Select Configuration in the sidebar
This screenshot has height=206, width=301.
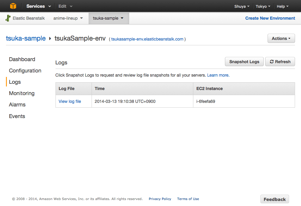pyautogui.click(x=25, y=71)
